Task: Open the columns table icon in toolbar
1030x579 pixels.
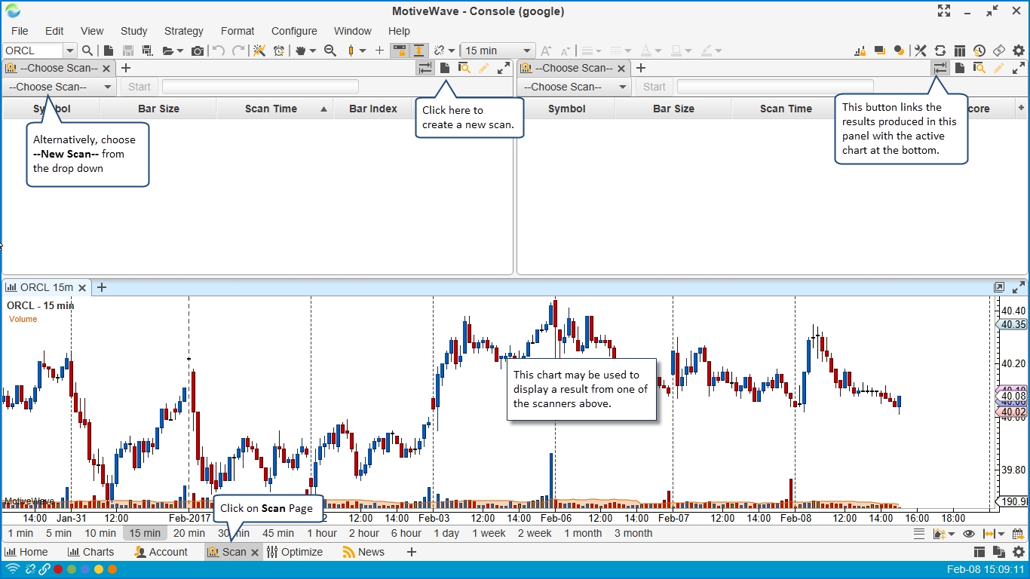Action: [960, 51]
